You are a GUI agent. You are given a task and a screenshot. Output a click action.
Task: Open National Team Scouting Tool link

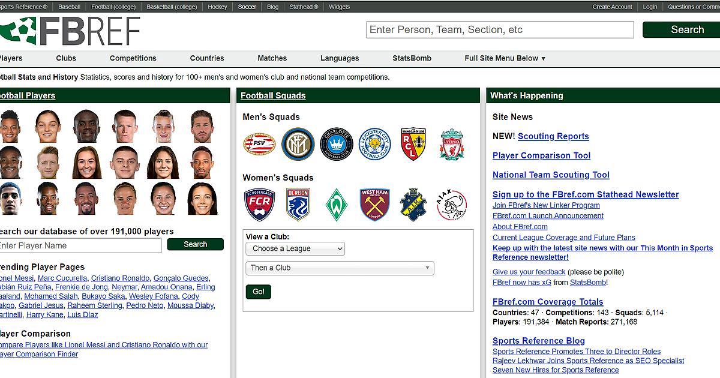pos(551,175)
